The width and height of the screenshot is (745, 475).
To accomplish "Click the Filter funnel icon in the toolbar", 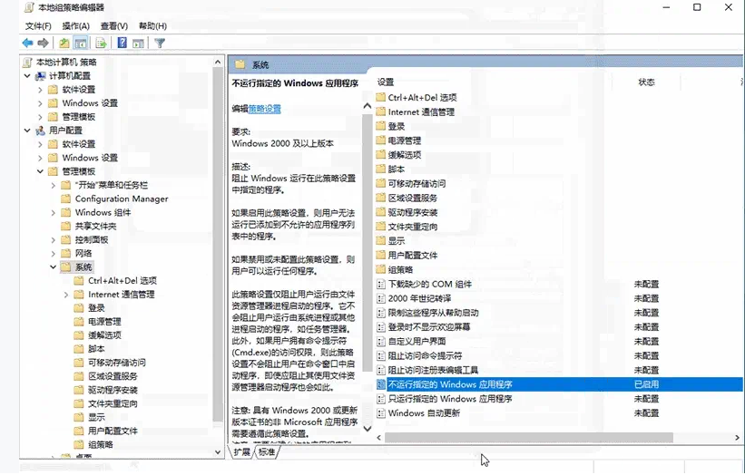I will tap(160, 43).
